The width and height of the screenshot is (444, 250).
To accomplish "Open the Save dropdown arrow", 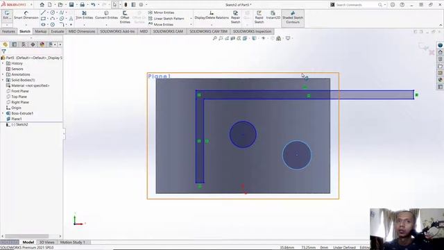I will (76, 5).
